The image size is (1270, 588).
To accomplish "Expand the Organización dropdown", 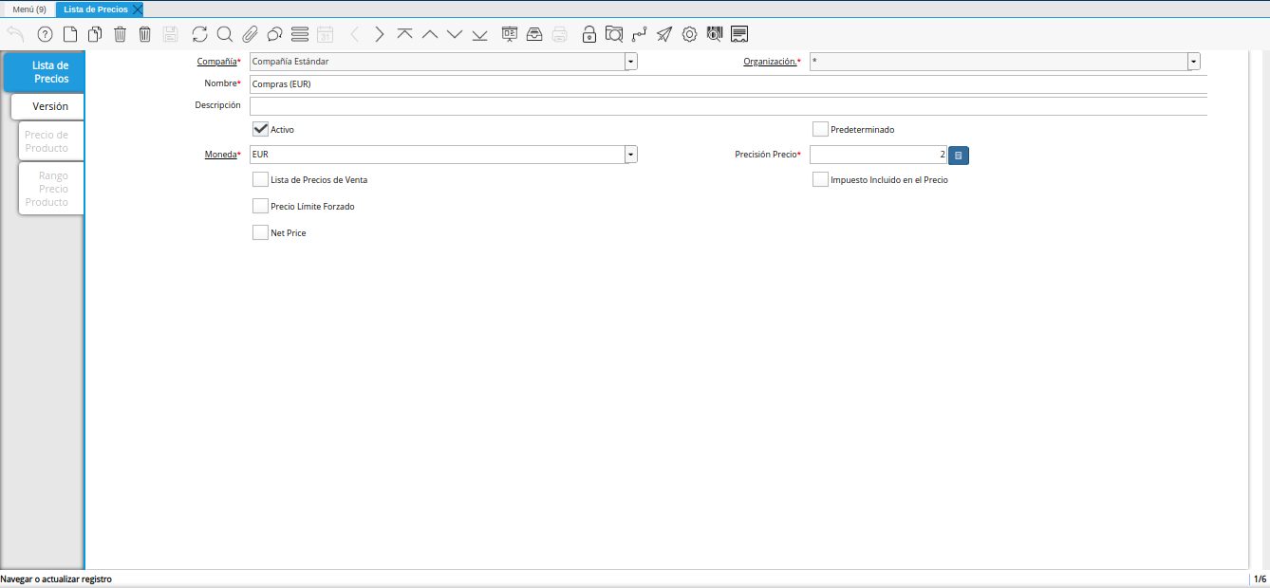I will [1193, 62].
